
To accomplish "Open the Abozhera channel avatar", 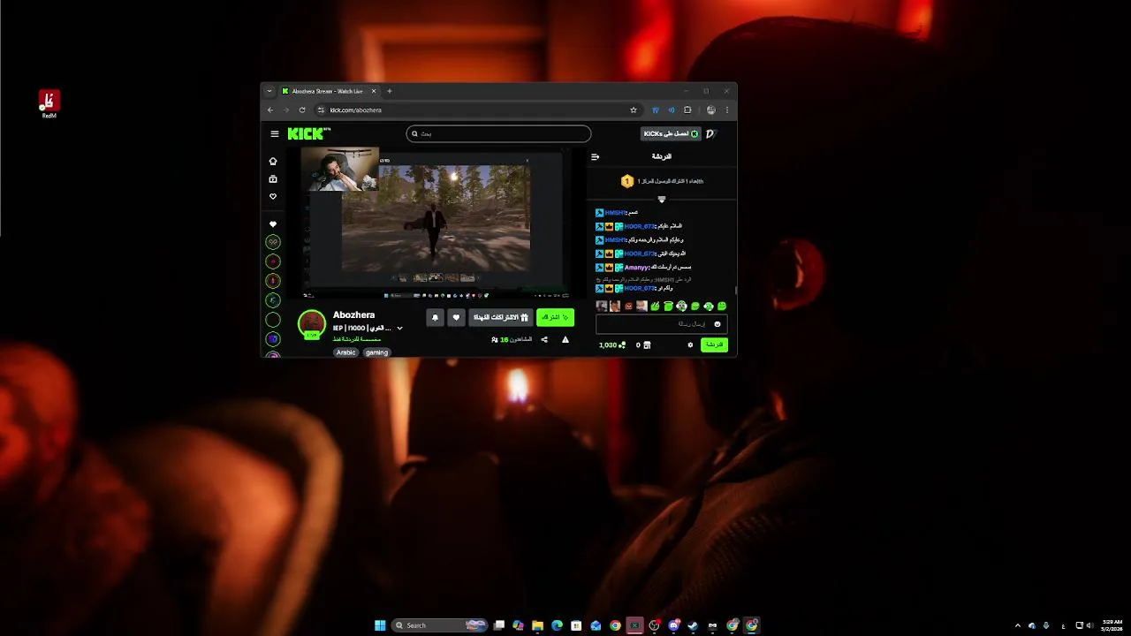I will point(312,324).
